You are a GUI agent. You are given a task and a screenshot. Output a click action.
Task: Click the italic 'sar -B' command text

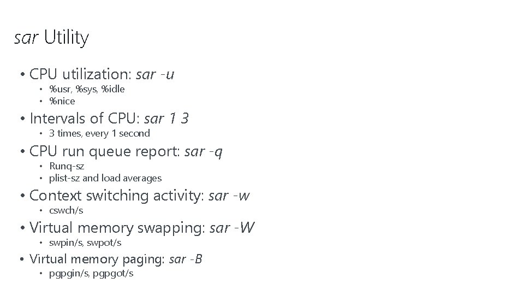(x=186, y=259)
